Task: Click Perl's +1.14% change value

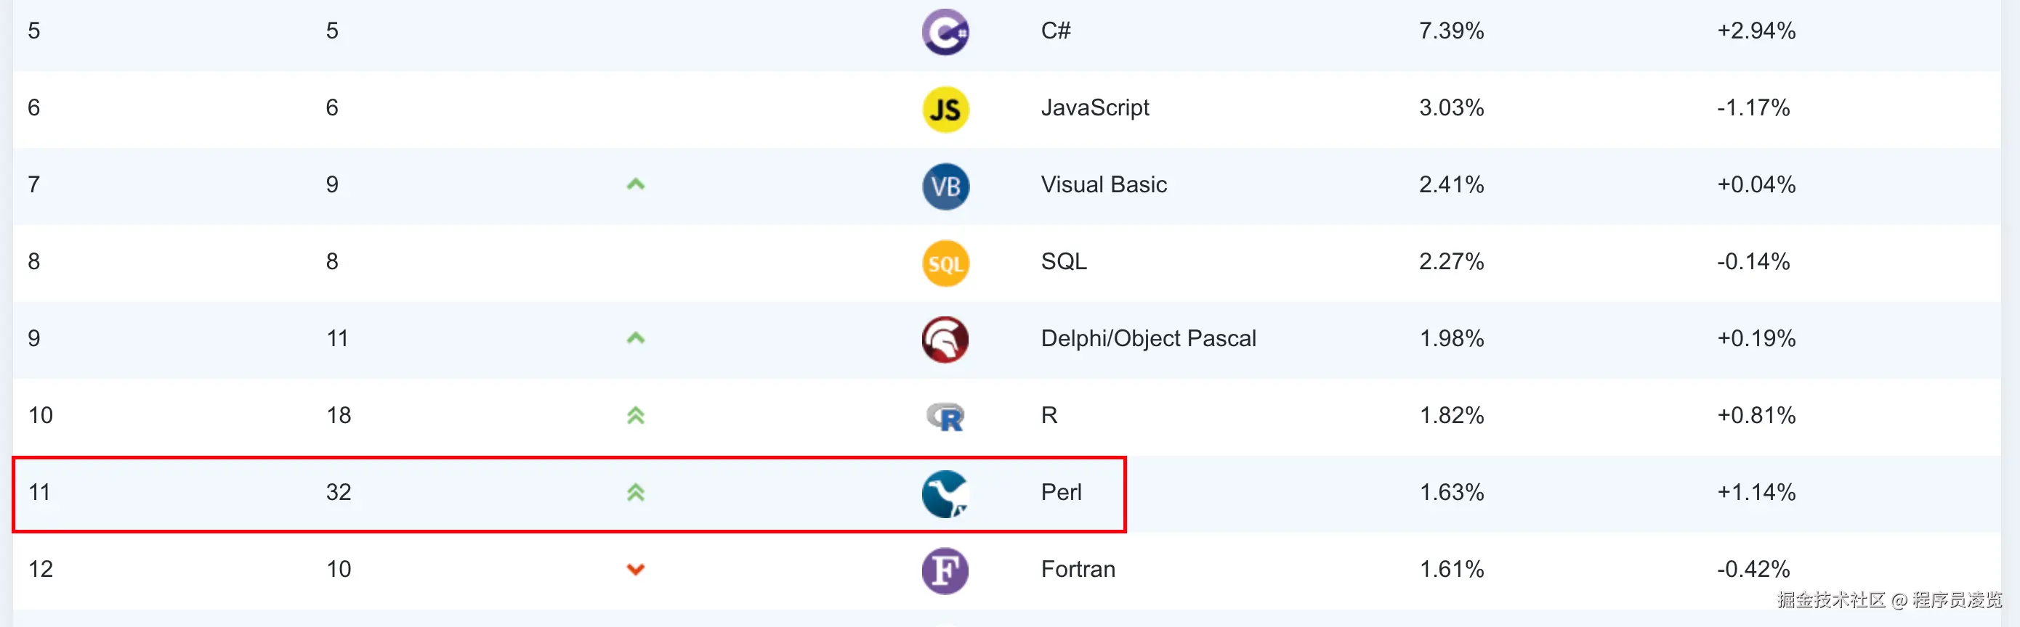Action: pos(1756,492)
